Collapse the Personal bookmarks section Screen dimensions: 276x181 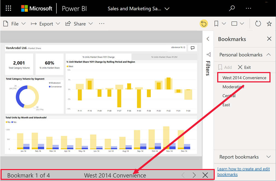tap(269, 55)
